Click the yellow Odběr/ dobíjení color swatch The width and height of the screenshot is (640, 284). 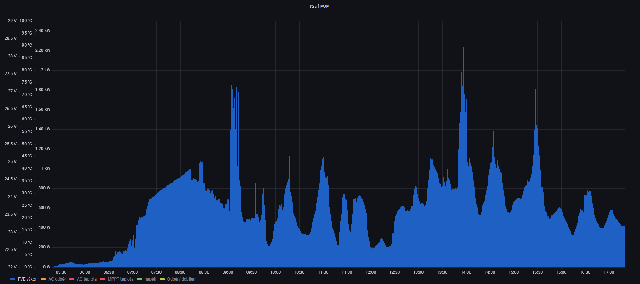click(162, 279)
